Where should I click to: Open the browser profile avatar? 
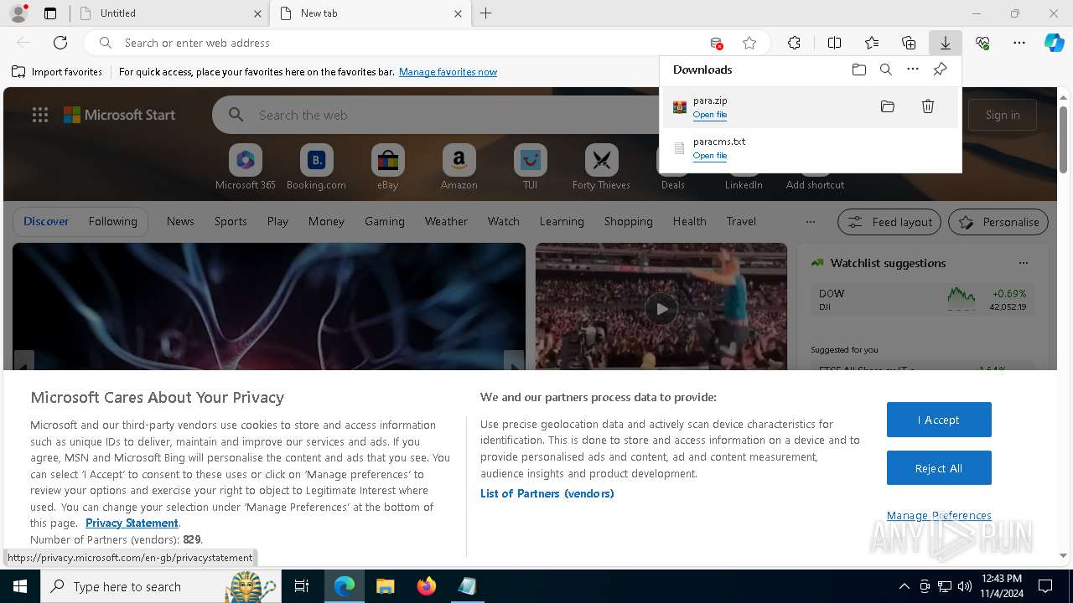click(x=18, y=13)
